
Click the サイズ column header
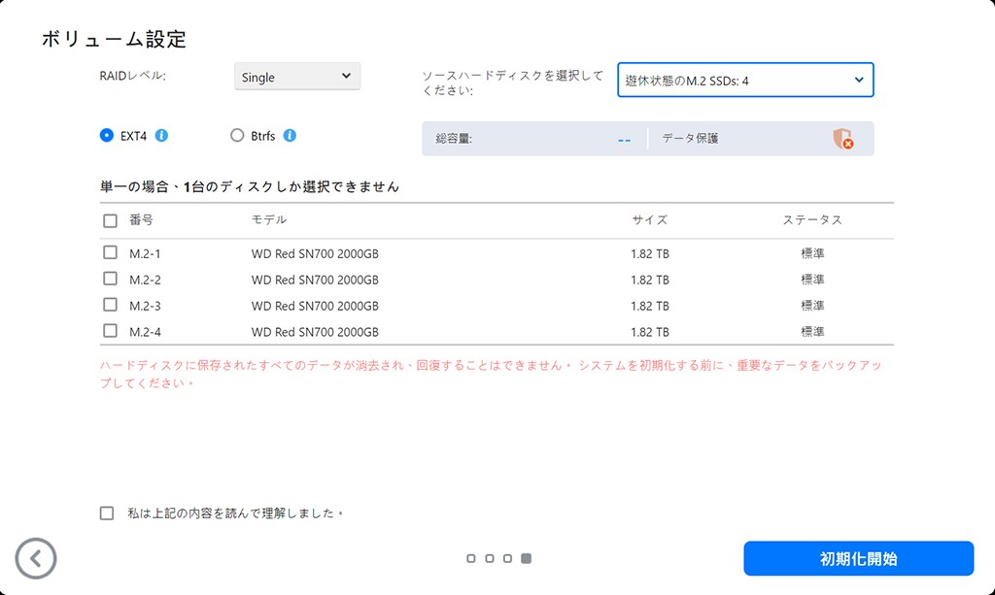649,220
